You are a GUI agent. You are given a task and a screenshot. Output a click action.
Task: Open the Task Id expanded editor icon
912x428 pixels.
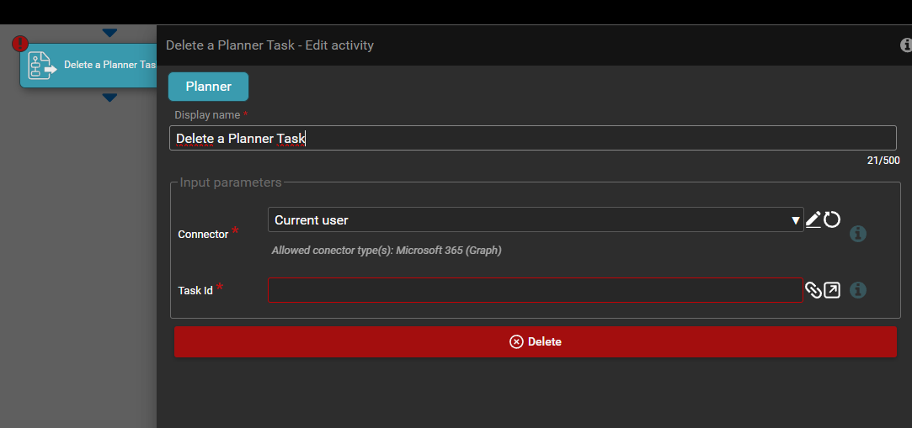(x=832, y=290)
